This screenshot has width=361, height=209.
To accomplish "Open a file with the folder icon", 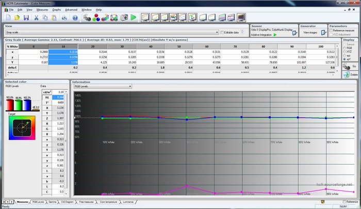I will click(x=17, y=18).
